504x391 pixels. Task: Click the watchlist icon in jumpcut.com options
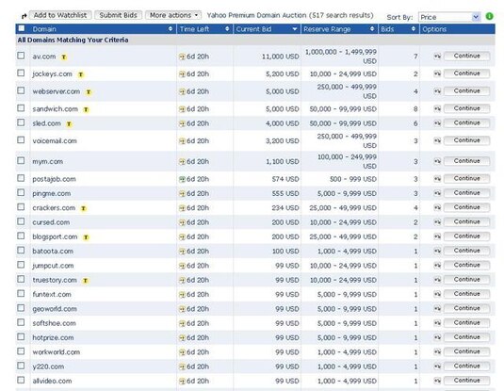pos(437,266)
